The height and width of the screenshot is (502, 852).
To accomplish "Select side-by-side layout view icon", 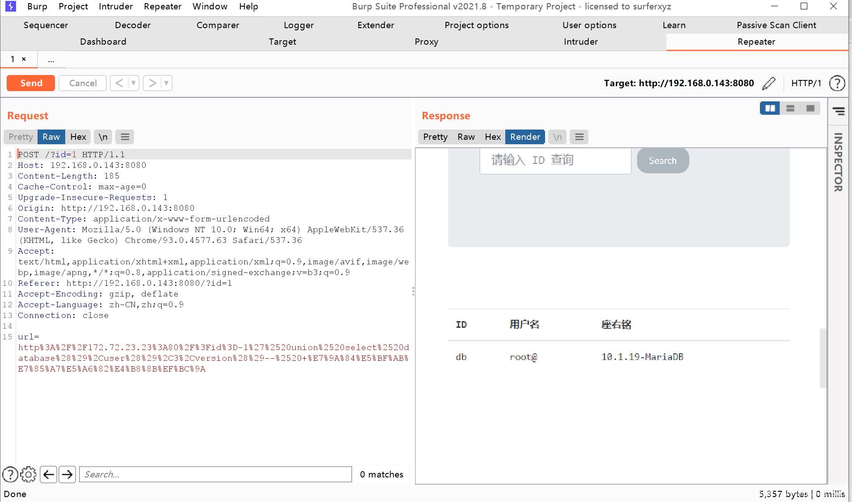I will [x=770, y=108].
